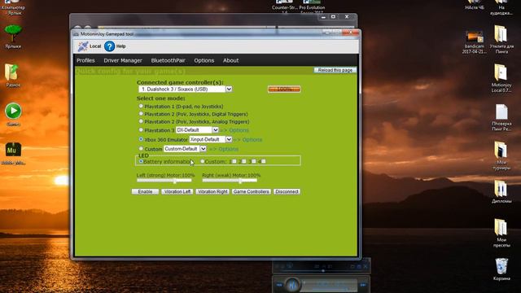Check LED custom box number 1

point(234,161)
